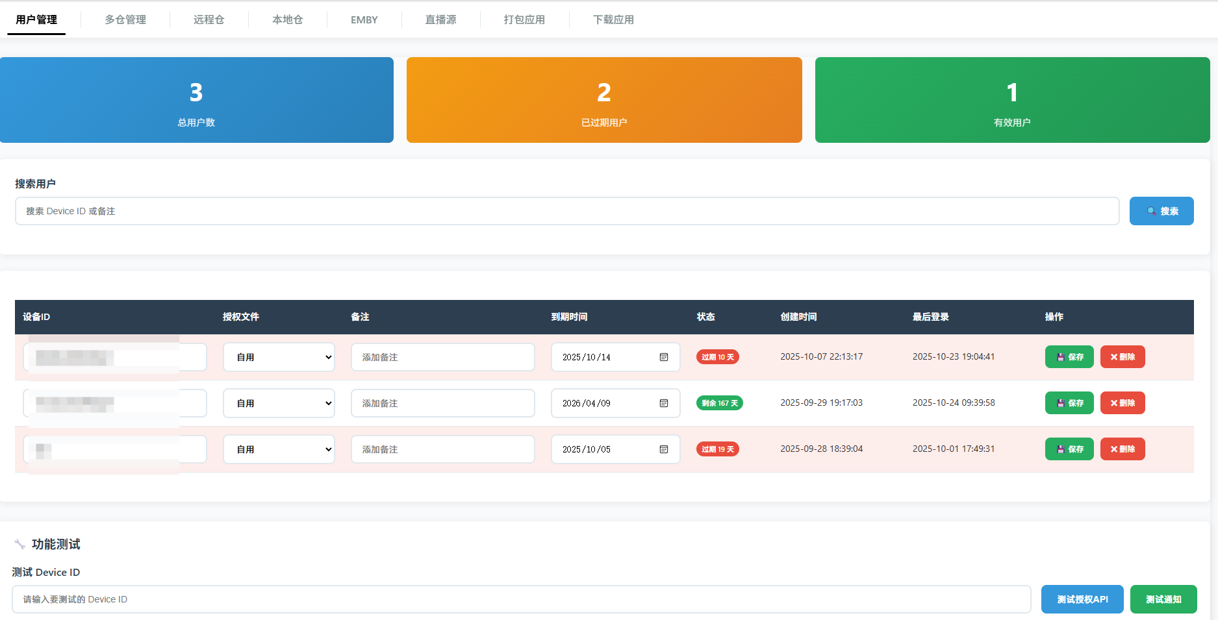Go to the 直播源 tab
Viewport: 1218px width, 620px height.
[x=440, y=19]
